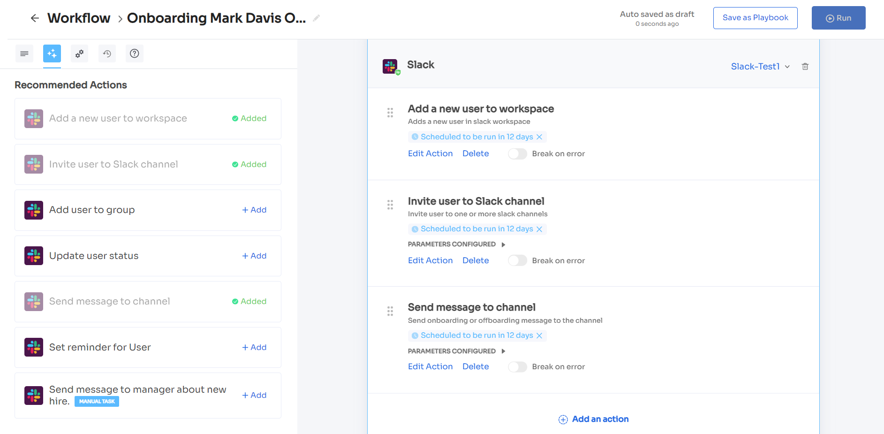Click clock icon in Add new user schedule tag
This screenshot has width=884, height=434.
[x=415, y=137]
